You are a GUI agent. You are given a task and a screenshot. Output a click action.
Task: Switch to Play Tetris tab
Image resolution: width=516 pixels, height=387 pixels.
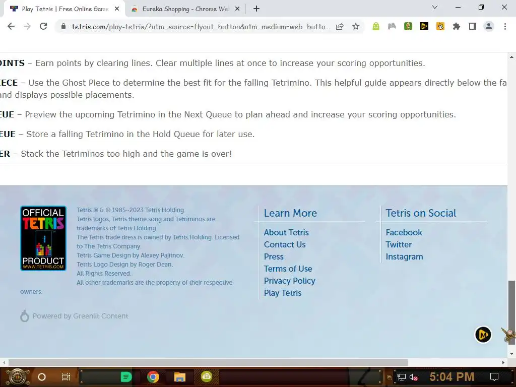(x=64, y=9)
